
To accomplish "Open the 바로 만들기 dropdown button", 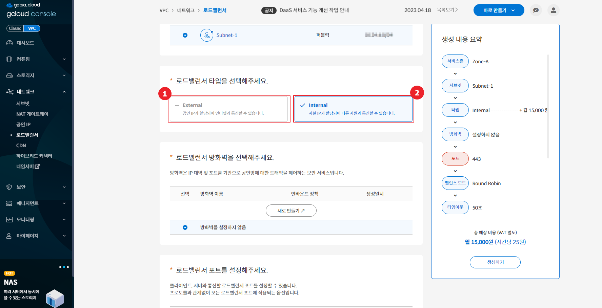I will click(499, 10).
